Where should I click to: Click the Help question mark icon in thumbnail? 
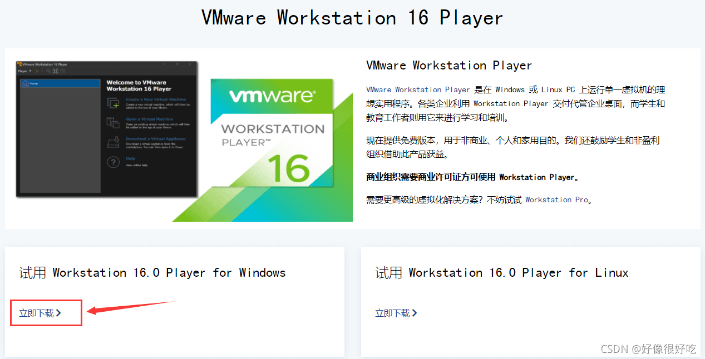[x=113, y=162]
